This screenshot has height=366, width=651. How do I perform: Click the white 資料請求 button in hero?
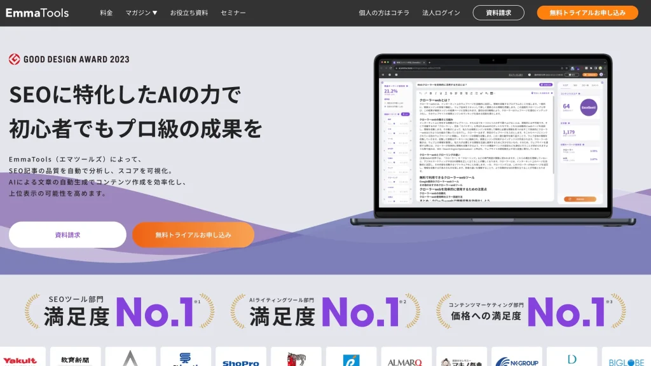pyautogui.click(x=67, y=235)
